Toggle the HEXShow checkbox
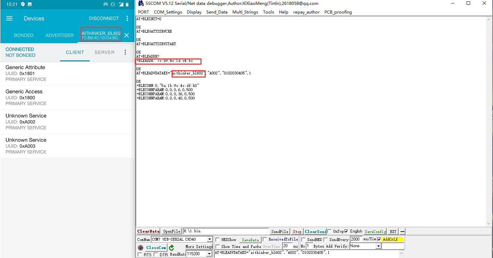The width and height of the screenshot is (493, 258). (x=217, y=240)
